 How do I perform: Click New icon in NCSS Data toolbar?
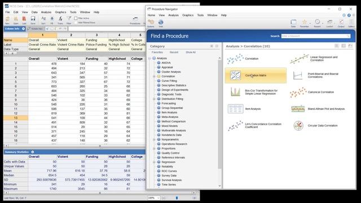7,20
